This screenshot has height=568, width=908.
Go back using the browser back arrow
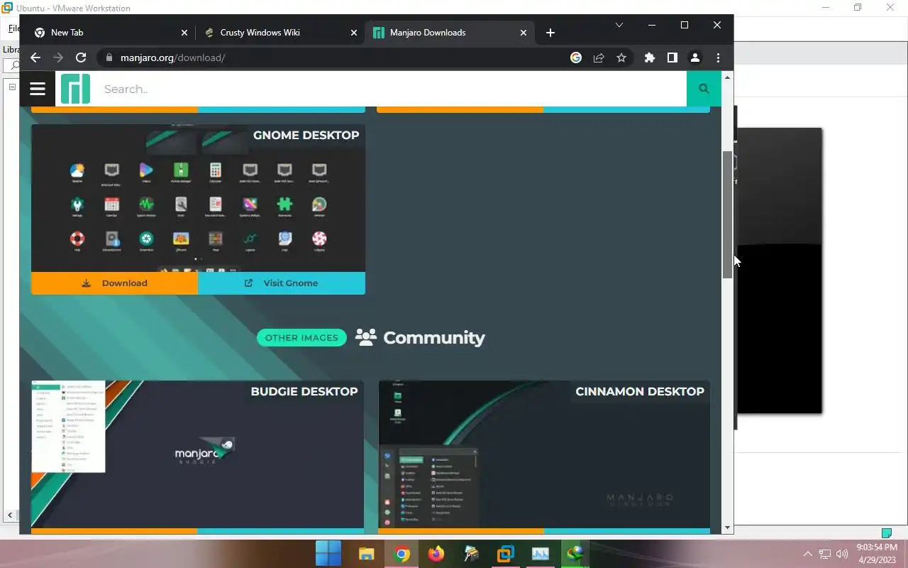pos(35,58)
